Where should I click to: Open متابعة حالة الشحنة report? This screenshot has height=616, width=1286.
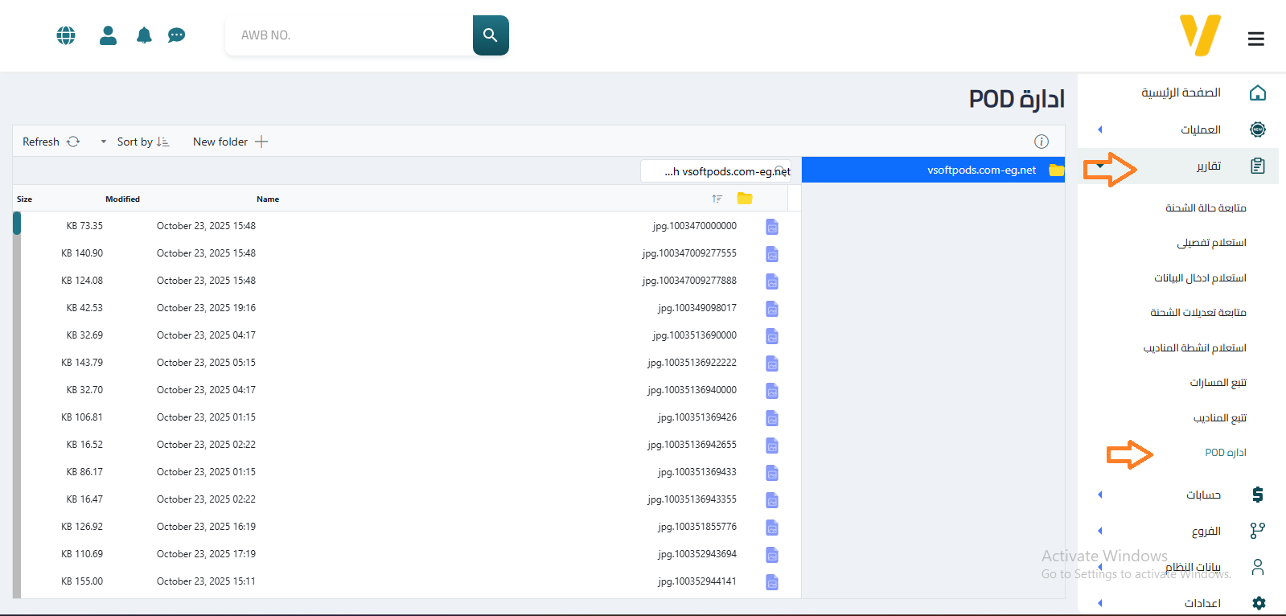click(x=1206, y=208)
